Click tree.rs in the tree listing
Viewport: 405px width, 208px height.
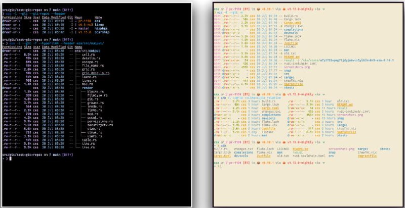click(88, 147)
